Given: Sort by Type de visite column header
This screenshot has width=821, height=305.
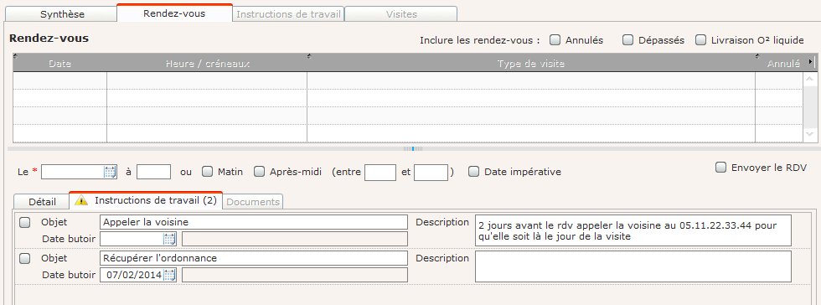Looking at the screenshot, I should (x=531, y=63).
